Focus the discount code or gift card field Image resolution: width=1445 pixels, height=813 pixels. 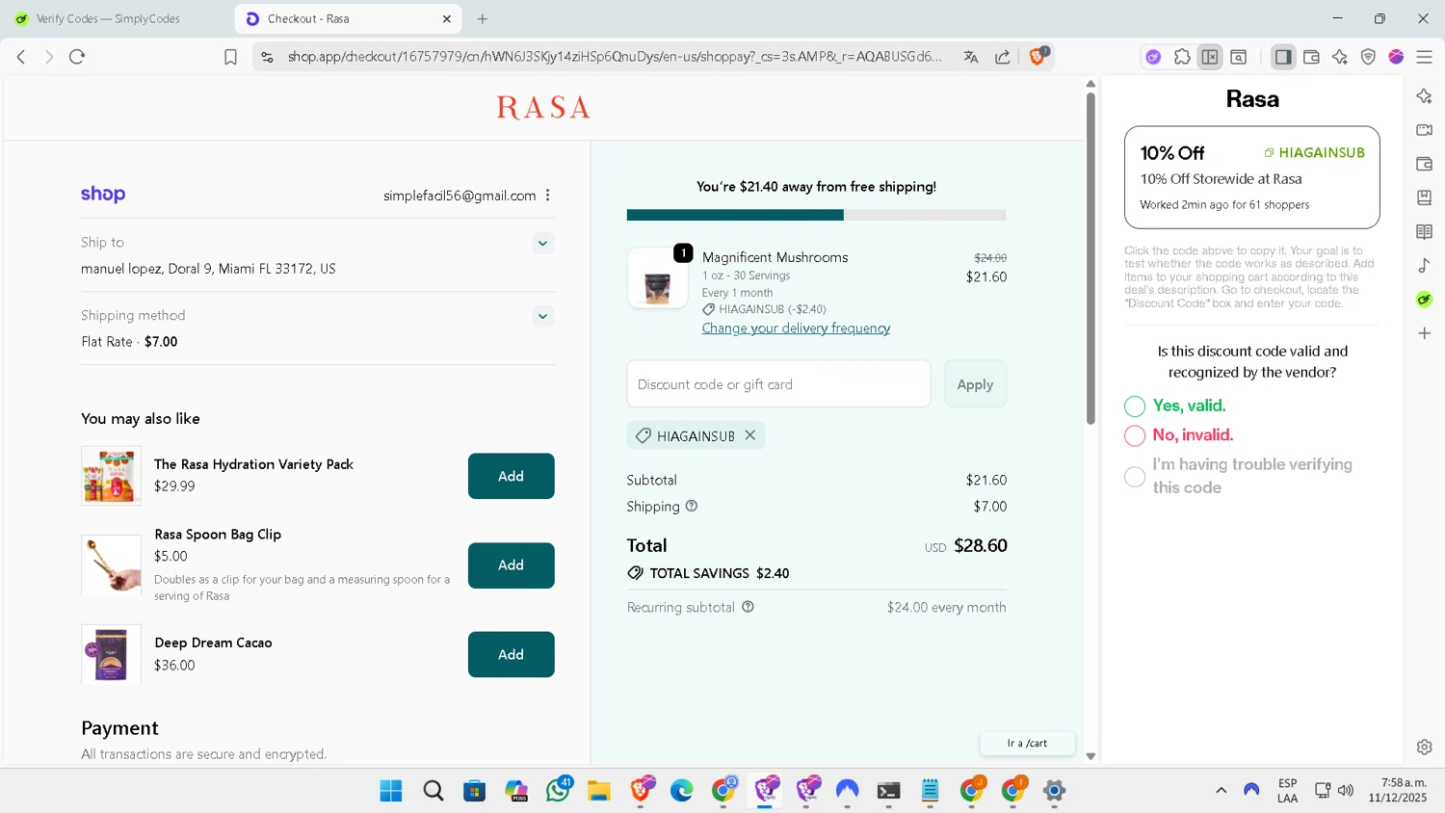778,383
